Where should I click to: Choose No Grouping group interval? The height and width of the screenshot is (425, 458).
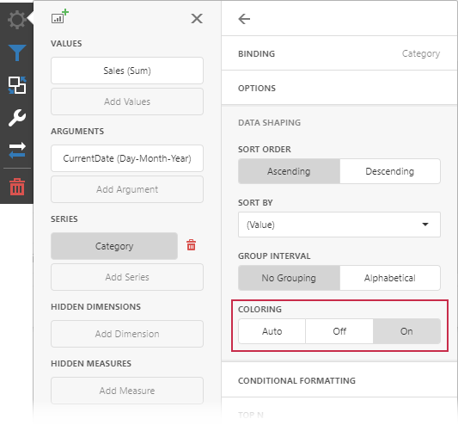tap(289, 278)
